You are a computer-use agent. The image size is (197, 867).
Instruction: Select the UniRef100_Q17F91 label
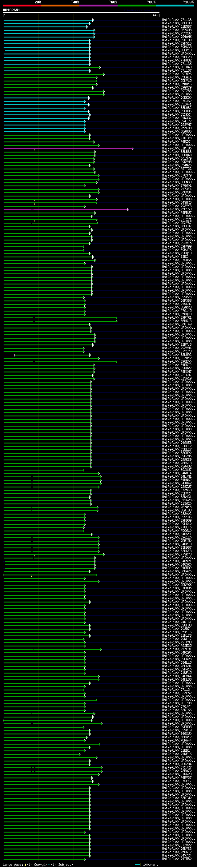click(177, 649)
